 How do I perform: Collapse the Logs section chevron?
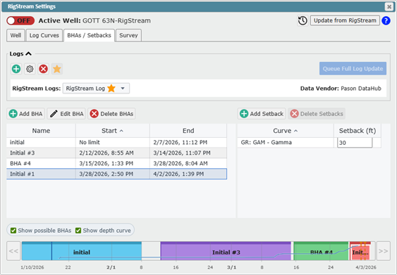pyautogui.click(x=29, y=53)
